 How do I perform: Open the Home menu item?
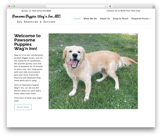pos(77,18)
